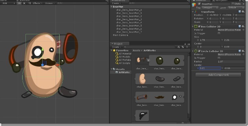Open Box Collider 2D help icon
This screenshot has height=126, width=248.
(x=239, y=26)
